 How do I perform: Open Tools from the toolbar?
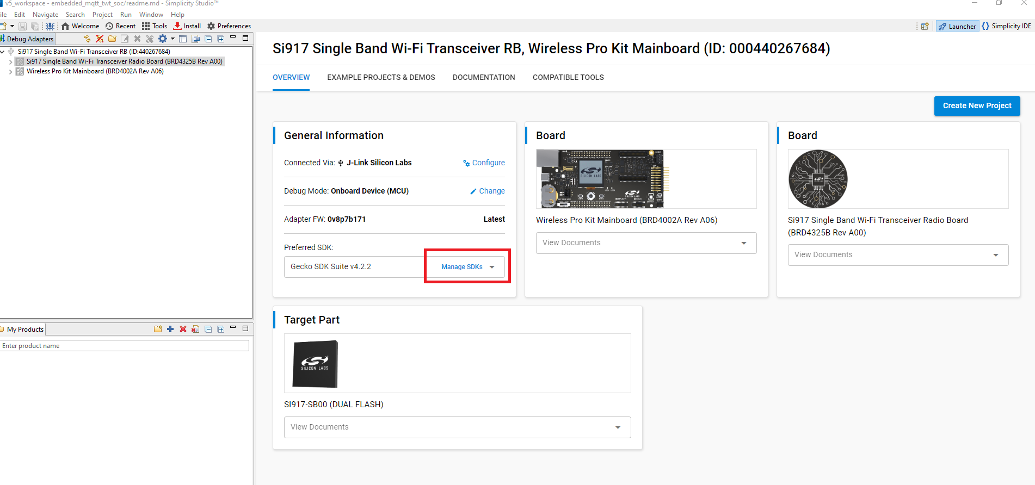(155, 26)
